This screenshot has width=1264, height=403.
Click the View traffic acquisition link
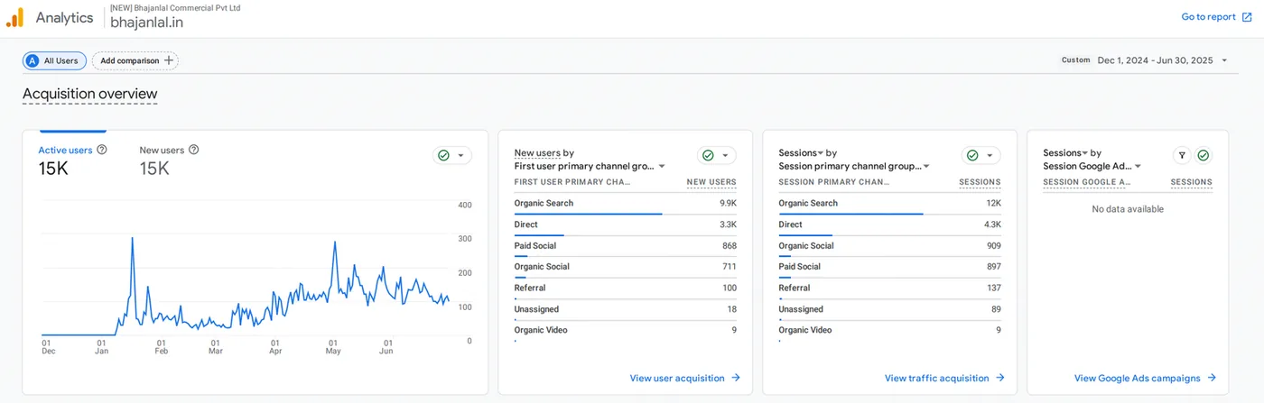(x=944, y=378)
